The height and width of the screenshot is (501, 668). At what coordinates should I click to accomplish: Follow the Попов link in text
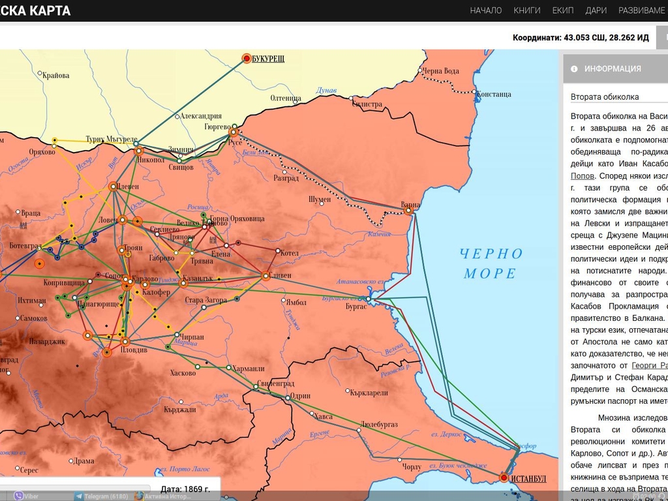click(582, 175)
